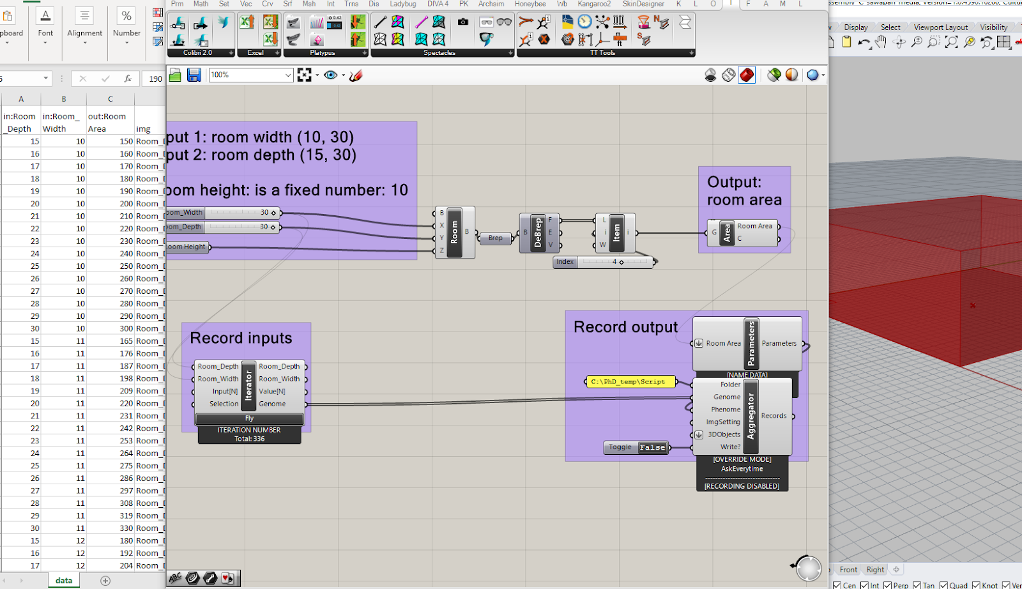
Task: Toggle the Int osnap checkbox
Action: [864, 585]
